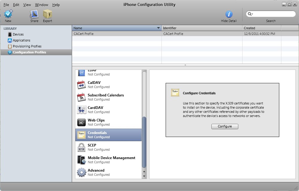Select the SCEP padlock icon
Image resolution: width=299 pixels, height=191 pixels.
click(82, 147)
